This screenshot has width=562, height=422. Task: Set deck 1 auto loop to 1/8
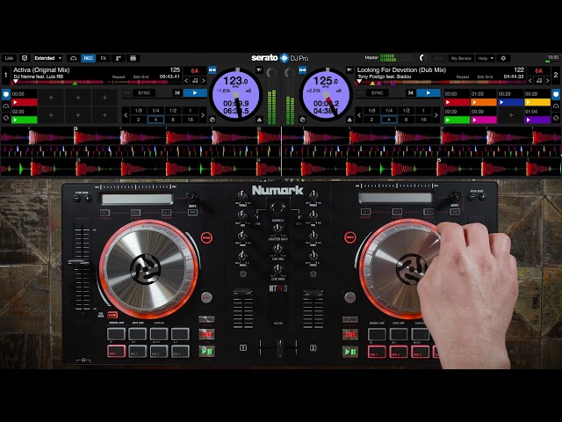pyautogui.click(x=139, y=111)
